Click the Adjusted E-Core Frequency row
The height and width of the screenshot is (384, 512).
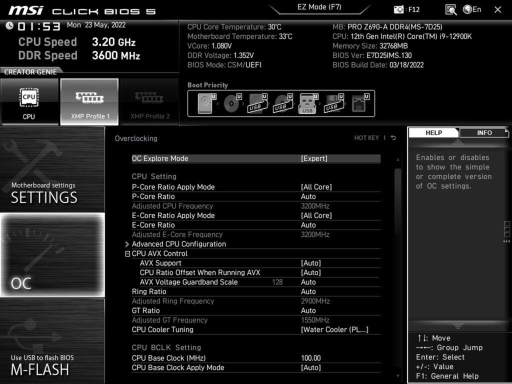point(256,234)
